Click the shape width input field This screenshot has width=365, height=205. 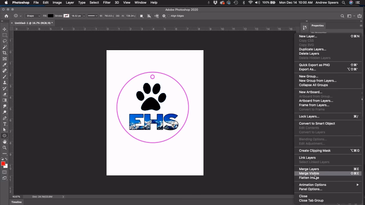pos(109,16)
